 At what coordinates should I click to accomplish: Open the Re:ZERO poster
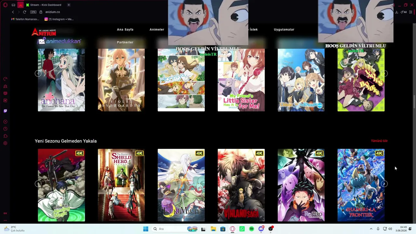pyautogui.click(x=301, y=185)
